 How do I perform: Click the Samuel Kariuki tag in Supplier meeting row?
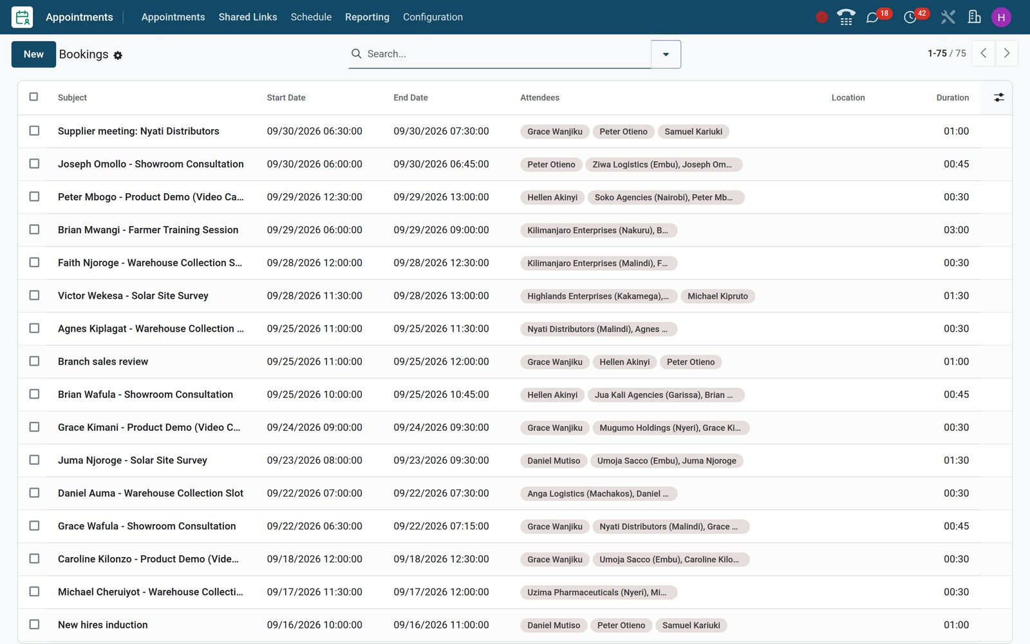click(693, 131)
